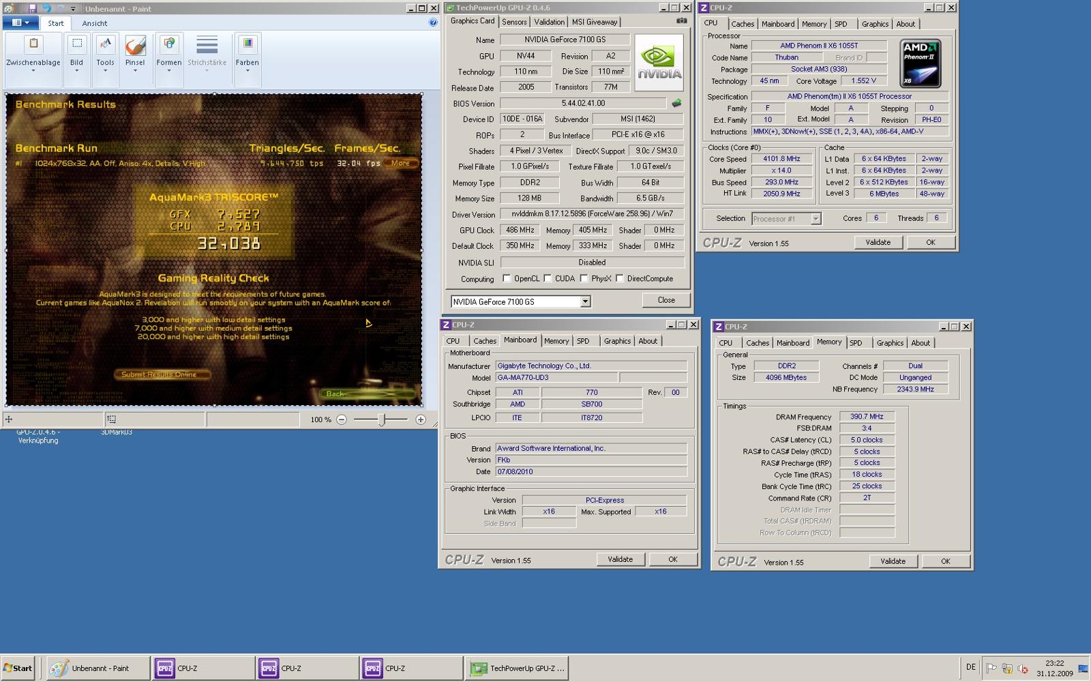
Task: Click Validate in the CPU-Z processor window
Action: (x=878, y=242)
